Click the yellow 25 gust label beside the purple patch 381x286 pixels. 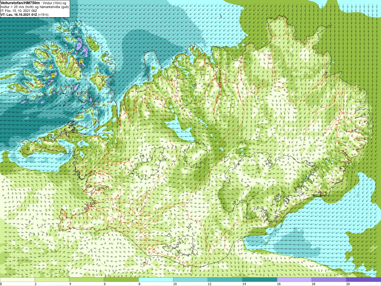click(81, 60)
